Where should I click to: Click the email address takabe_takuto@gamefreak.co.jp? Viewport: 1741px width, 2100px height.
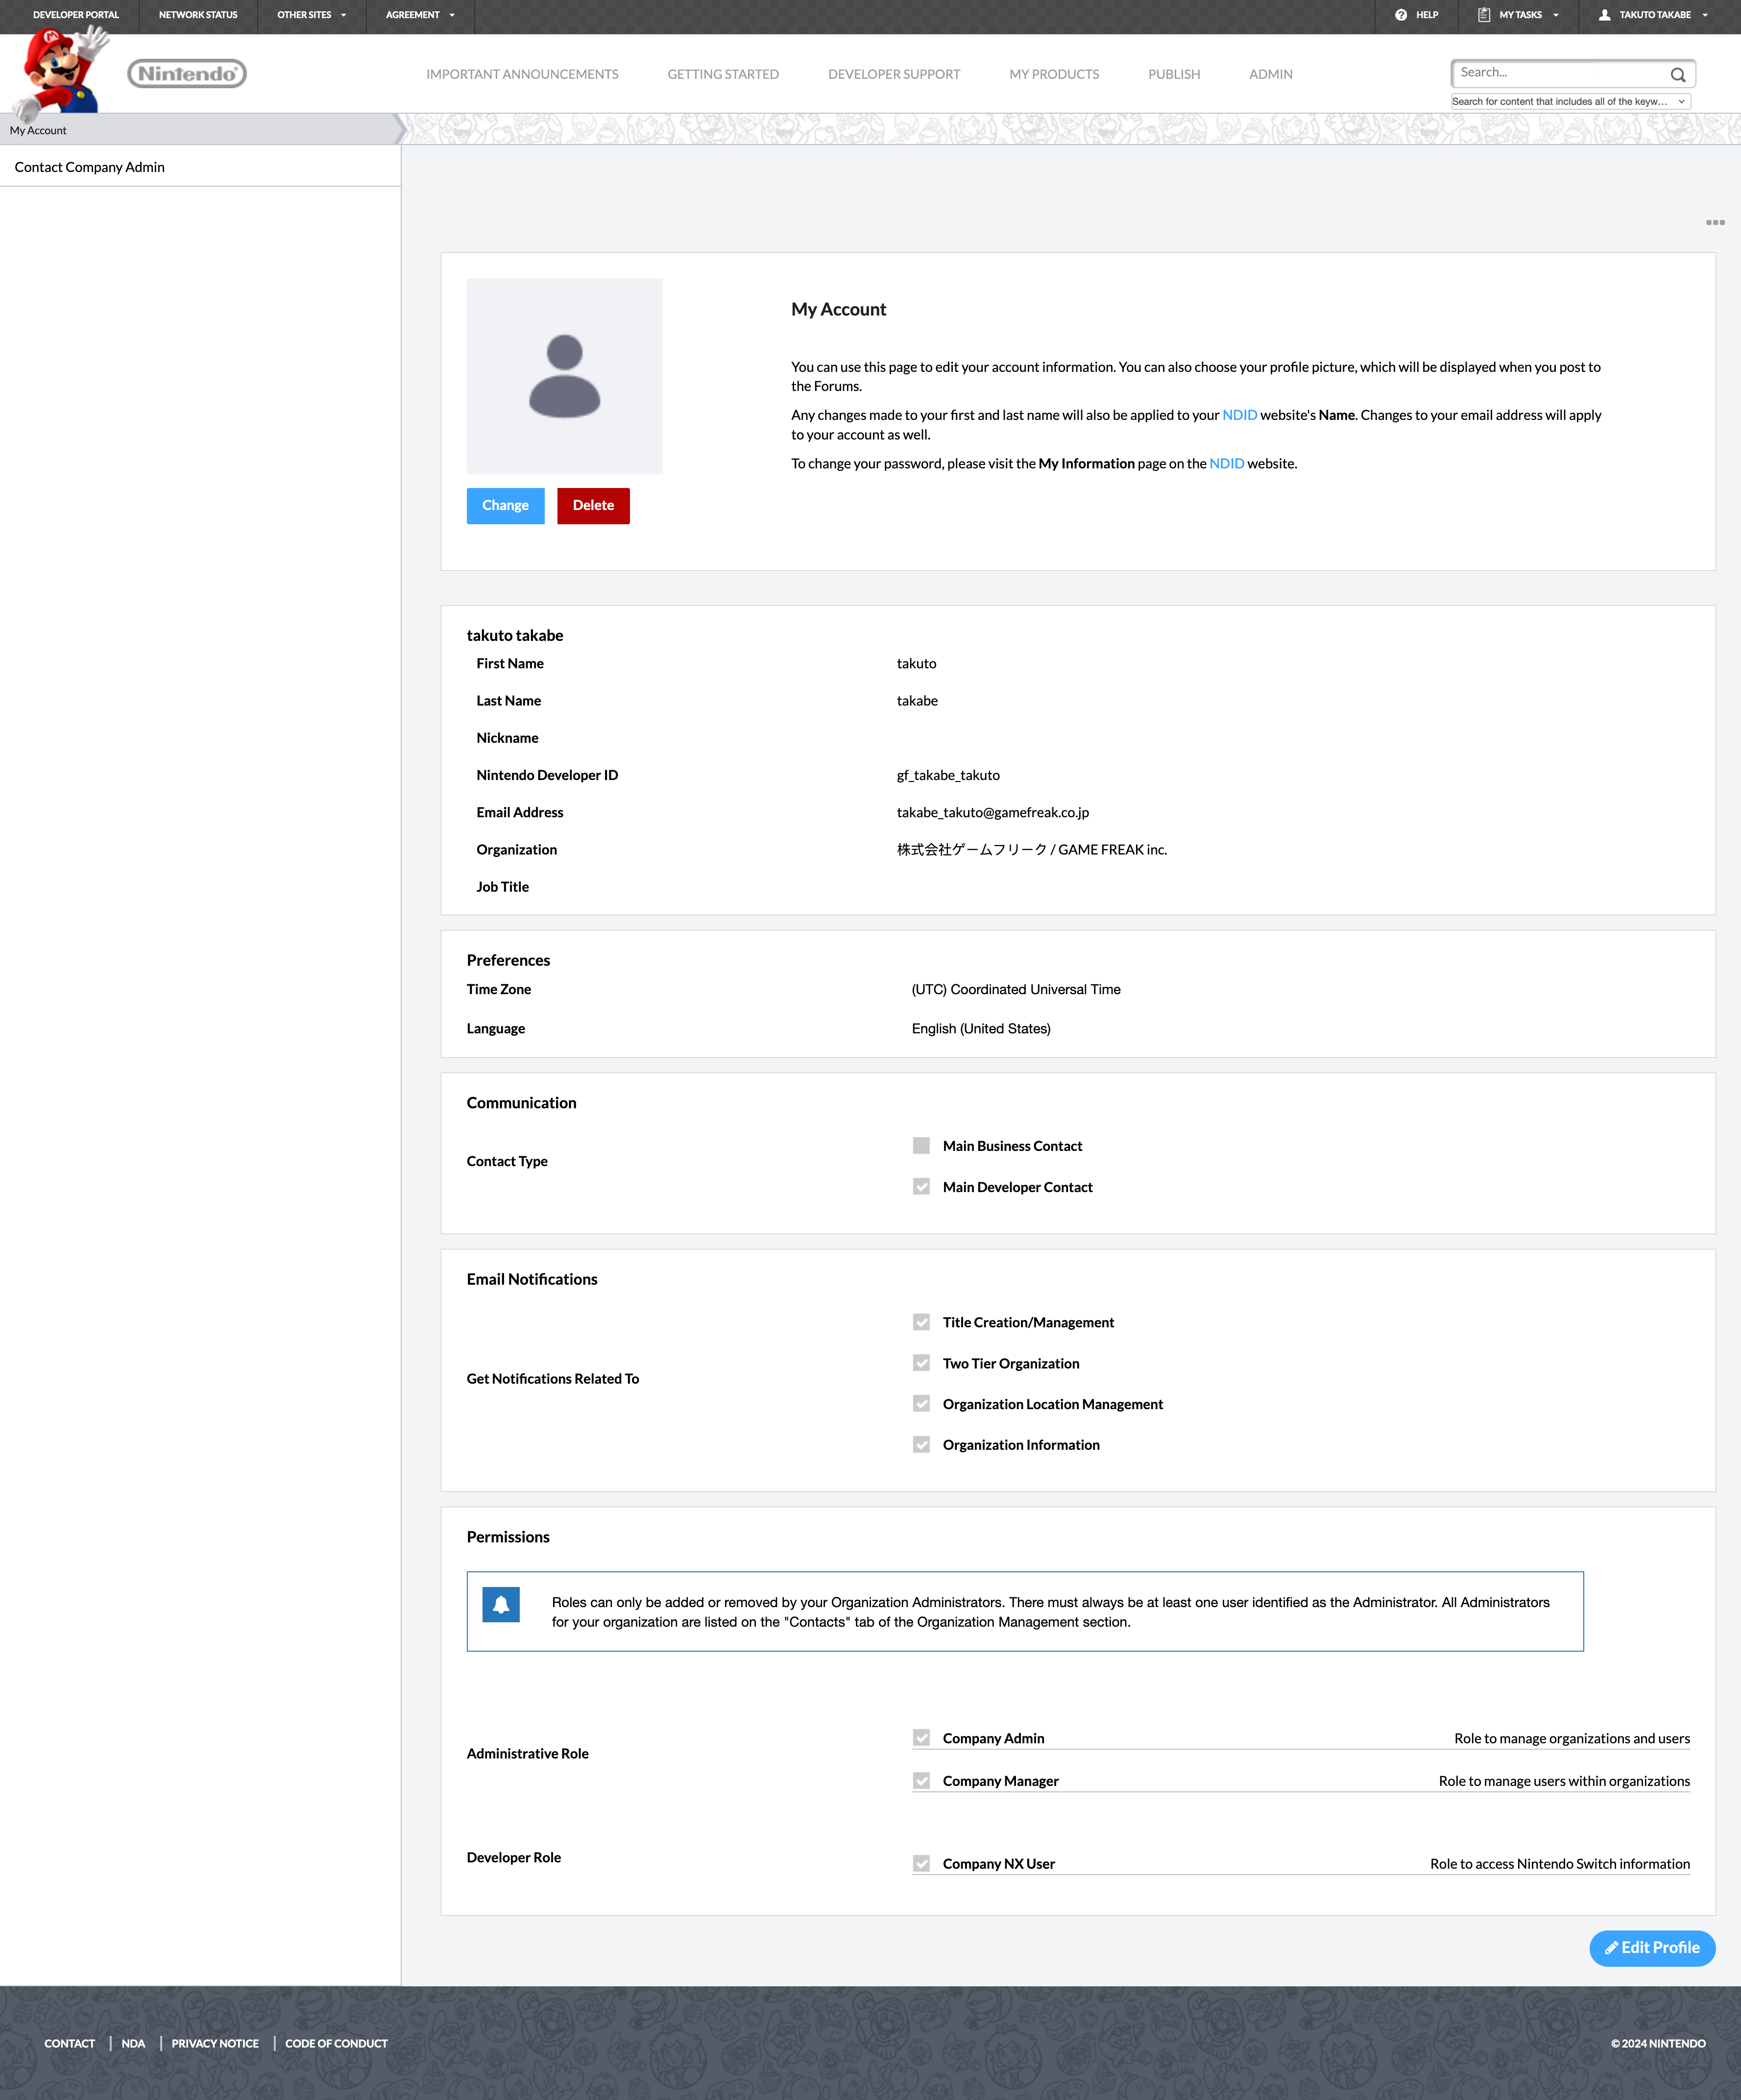(993, 813)
